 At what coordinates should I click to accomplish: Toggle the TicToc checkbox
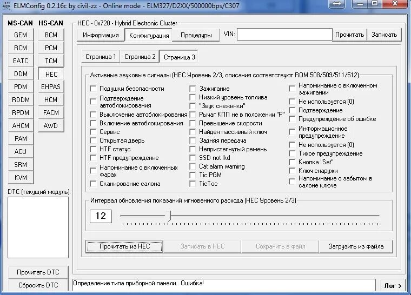(x=193, y=184)
